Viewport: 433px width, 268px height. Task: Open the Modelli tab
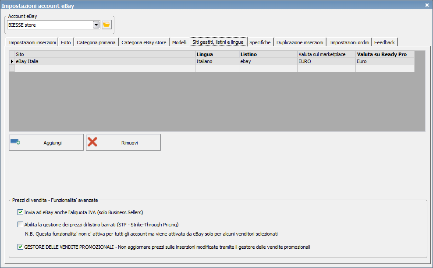click(x=180, y=42)
